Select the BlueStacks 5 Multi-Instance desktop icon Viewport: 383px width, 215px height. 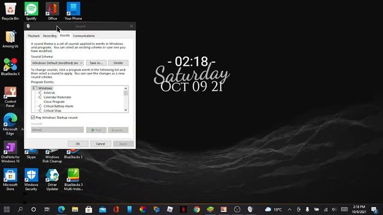point(73,180)
